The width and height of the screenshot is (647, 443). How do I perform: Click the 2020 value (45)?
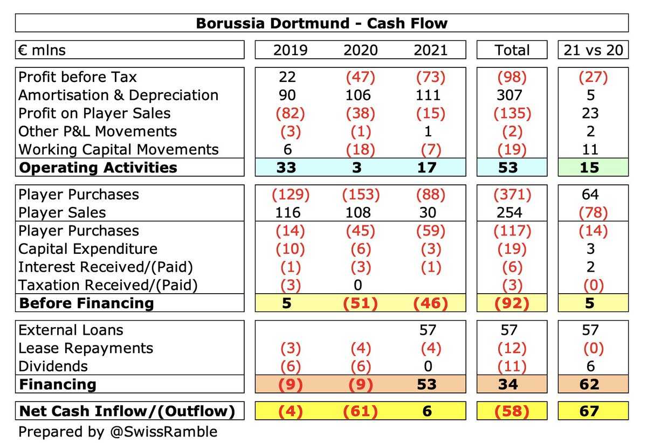[x=361, y=231]
